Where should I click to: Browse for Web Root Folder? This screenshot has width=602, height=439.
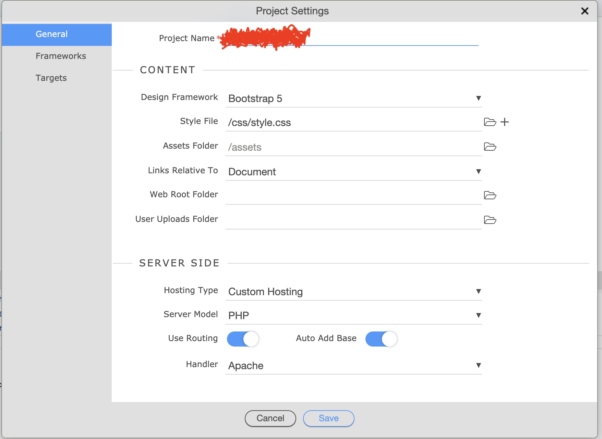click(490, 195)
